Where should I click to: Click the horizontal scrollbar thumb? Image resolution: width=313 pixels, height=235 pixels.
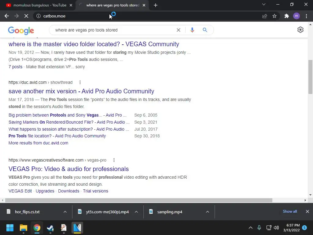(139, 200)
